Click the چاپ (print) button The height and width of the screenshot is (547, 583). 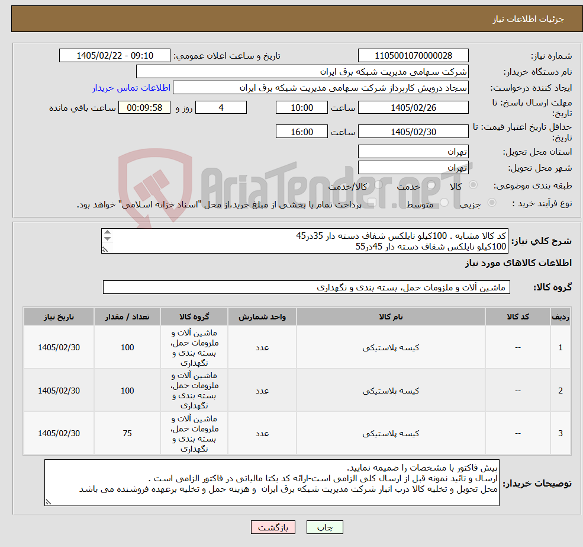tap(324, 527)
